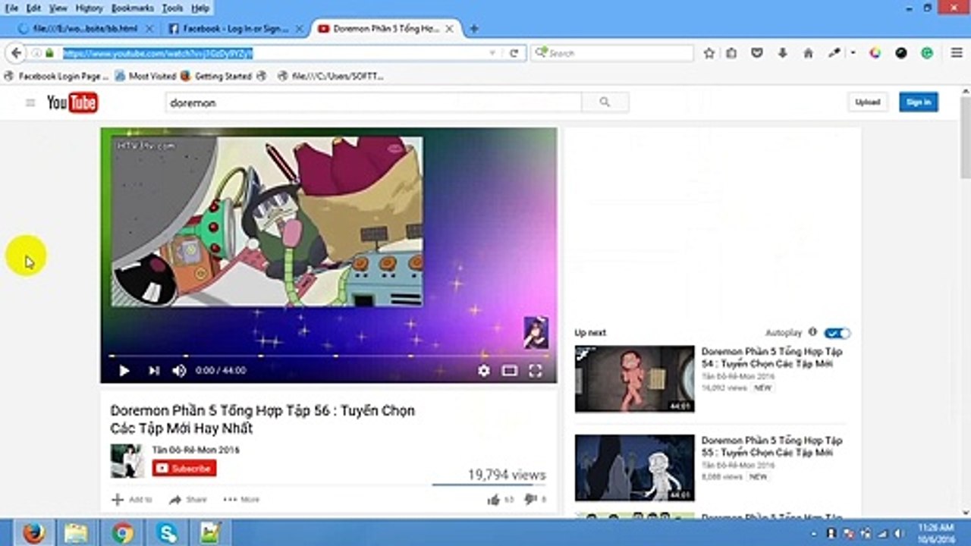Open the Facebook Login Page bookmark

56,76
